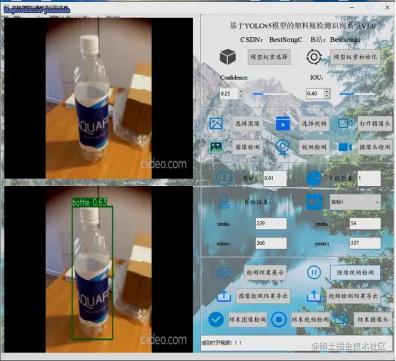Click 模型权重选择 button
This screenshot has width=396, height=361.
pos(269,57)
